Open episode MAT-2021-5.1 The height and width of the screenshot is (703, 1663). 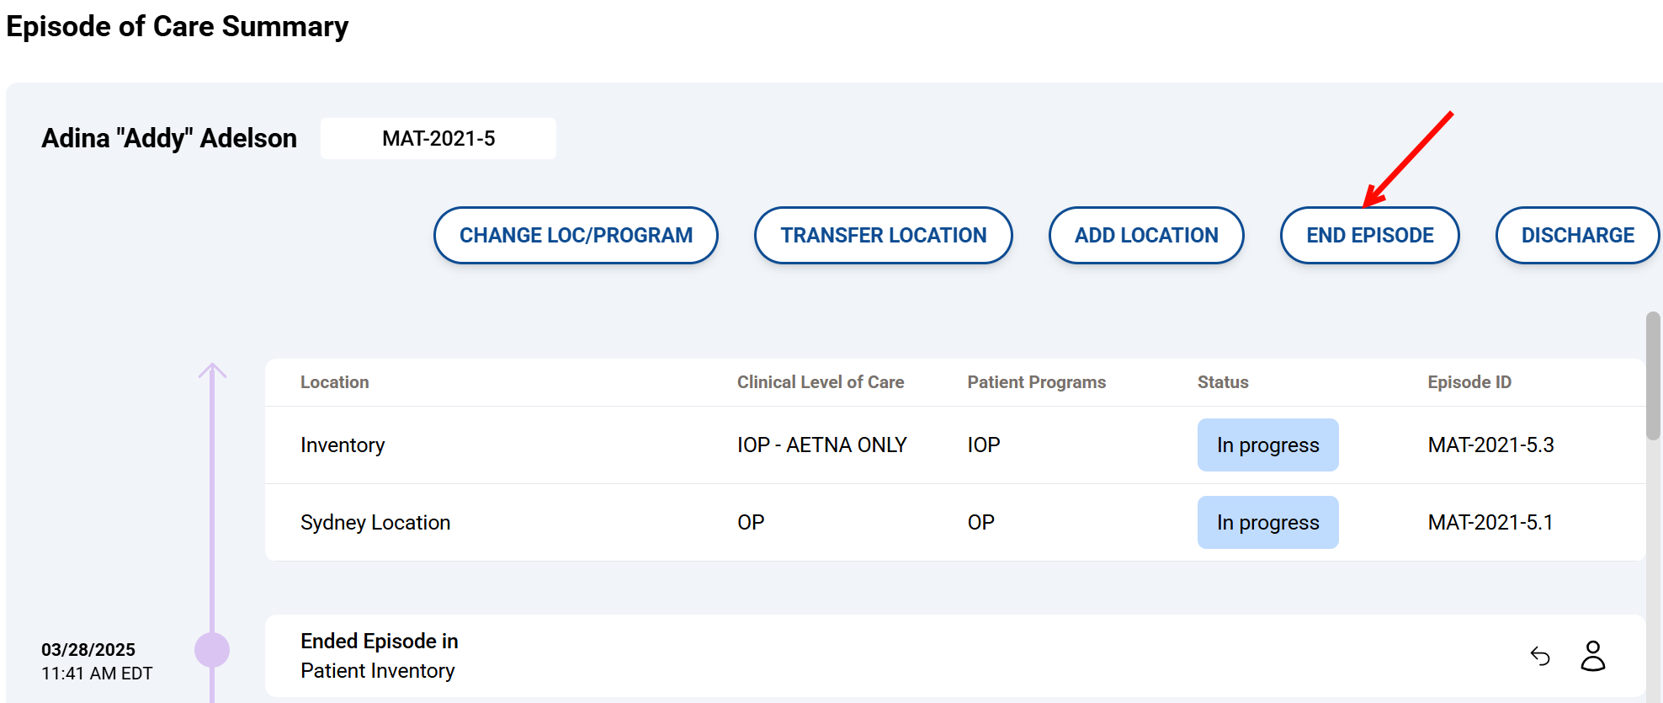1490,523
